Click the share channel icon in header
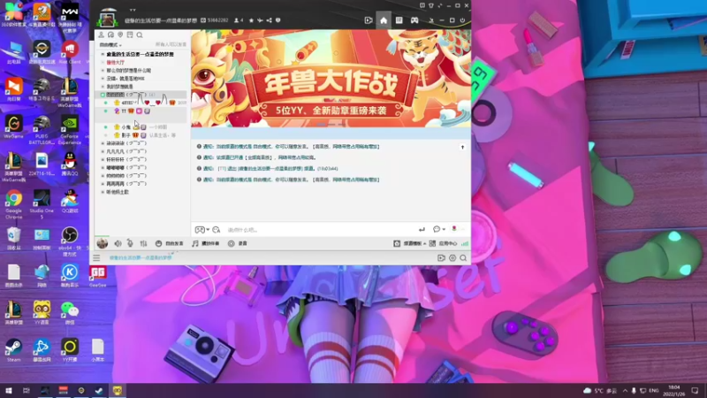 tap(270, 20)
